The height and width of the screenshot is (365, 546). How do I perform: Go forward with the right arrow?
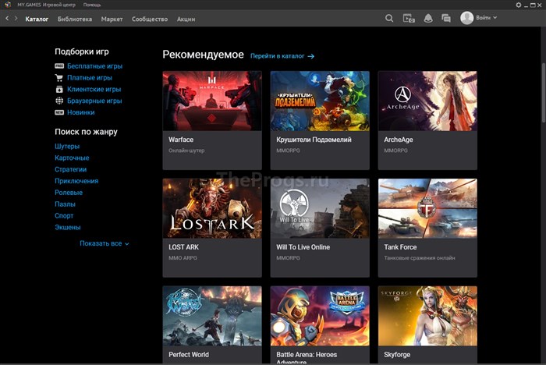pos(16,18)
